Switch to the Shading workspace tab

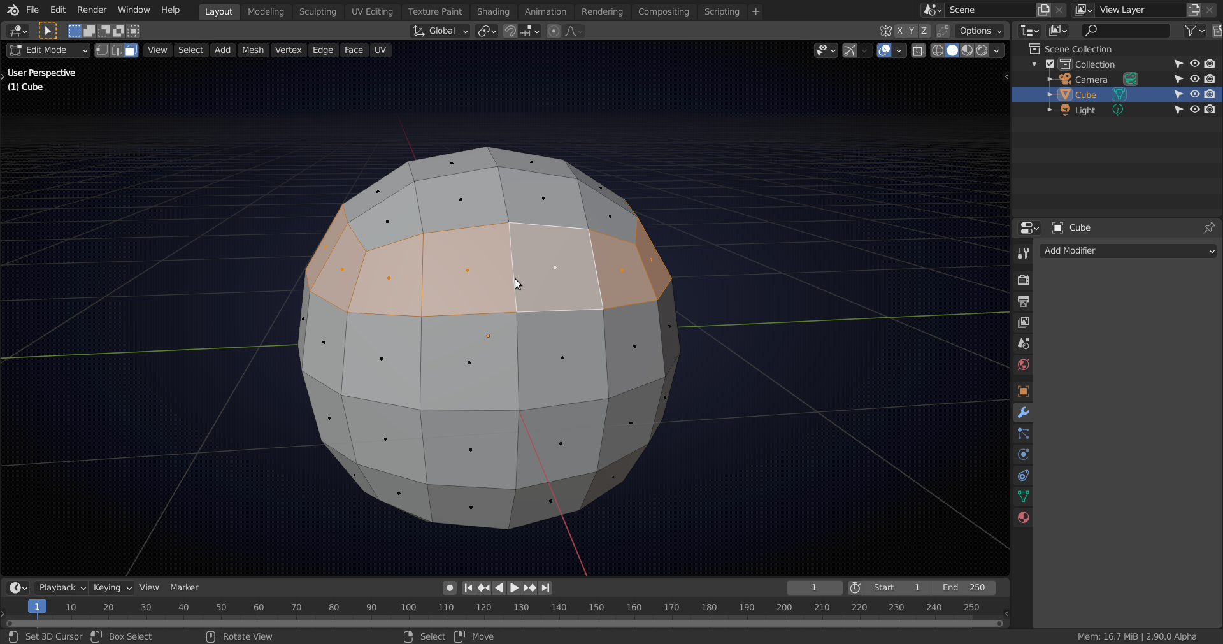(493, 11)
